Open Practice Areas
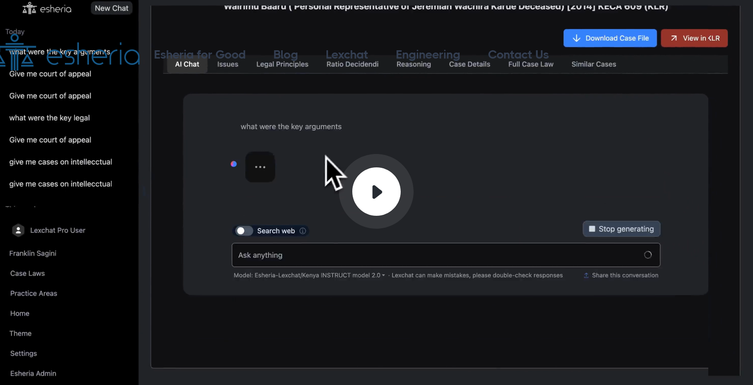The width and height of the screenshot is (753, 385). pyautogui.click(x=34, y=294)
